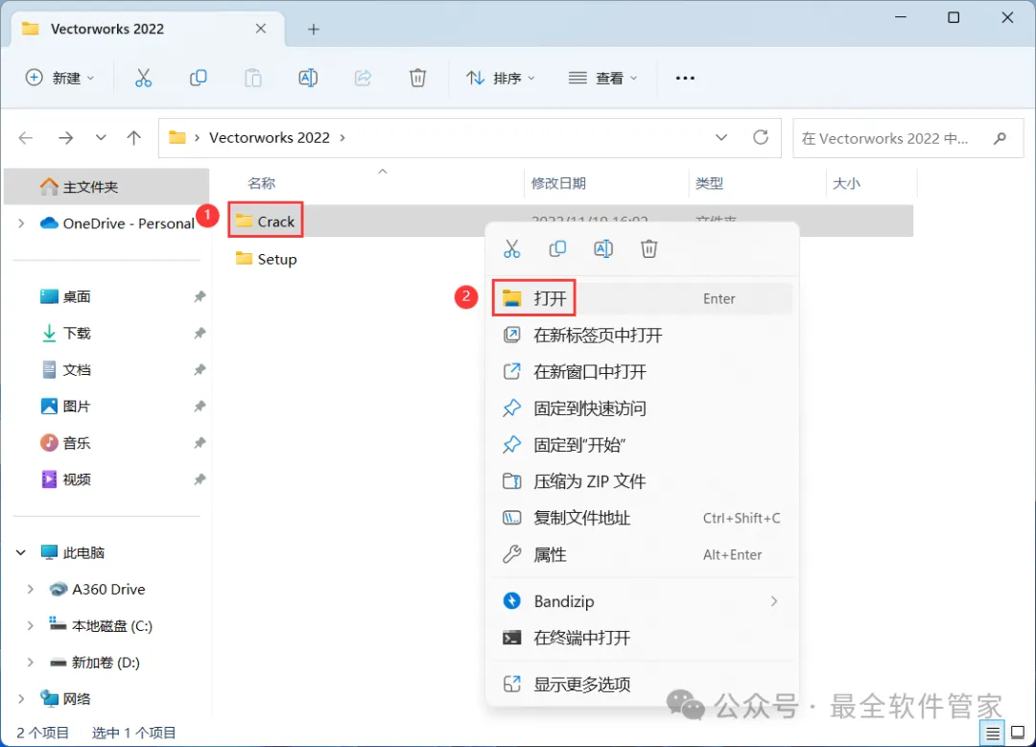This screenshot has width=1036, height=747.
Task: Choose 固定到快速访问 menu item
Action: click(642, 409)
